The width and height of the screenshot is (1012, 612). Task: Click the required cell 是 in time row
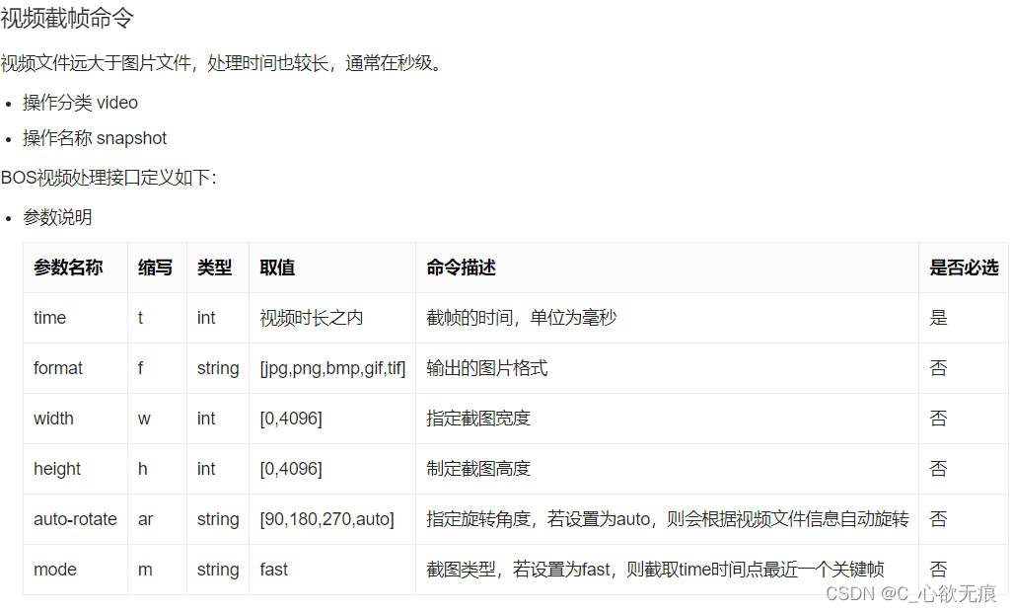(x=938, y=318)
